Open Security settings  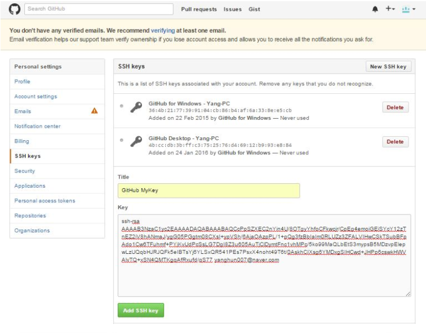click(x=25, y=171)
